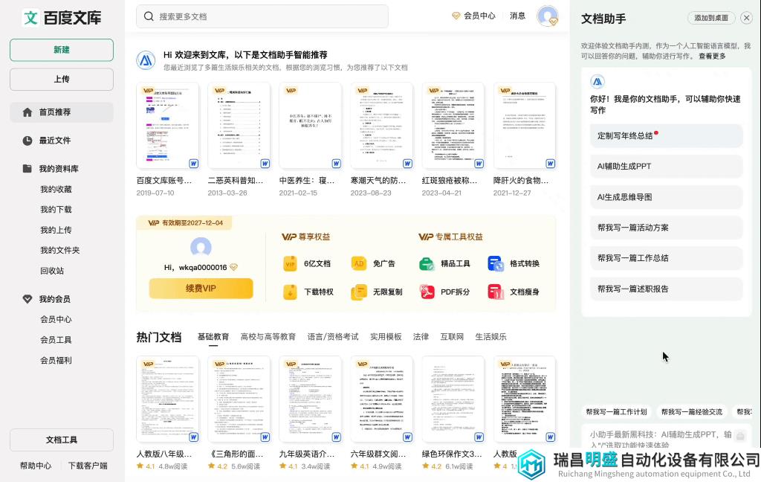Viewport: 761px width, 482px height.
Task: Click 添加到桌面 button
Action: [x=711, y=18]
